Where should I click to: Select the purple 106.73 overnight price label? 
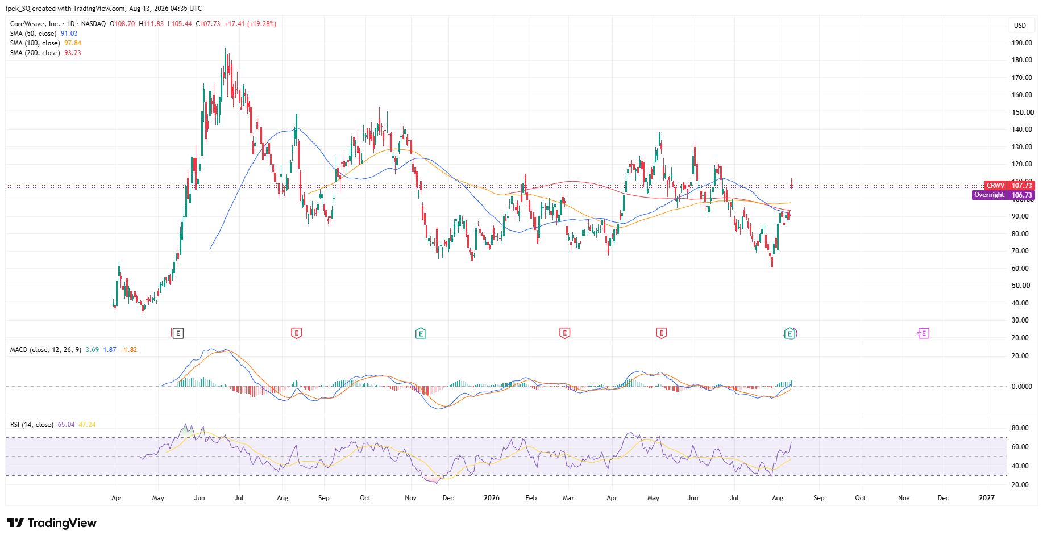point(1021,195)
